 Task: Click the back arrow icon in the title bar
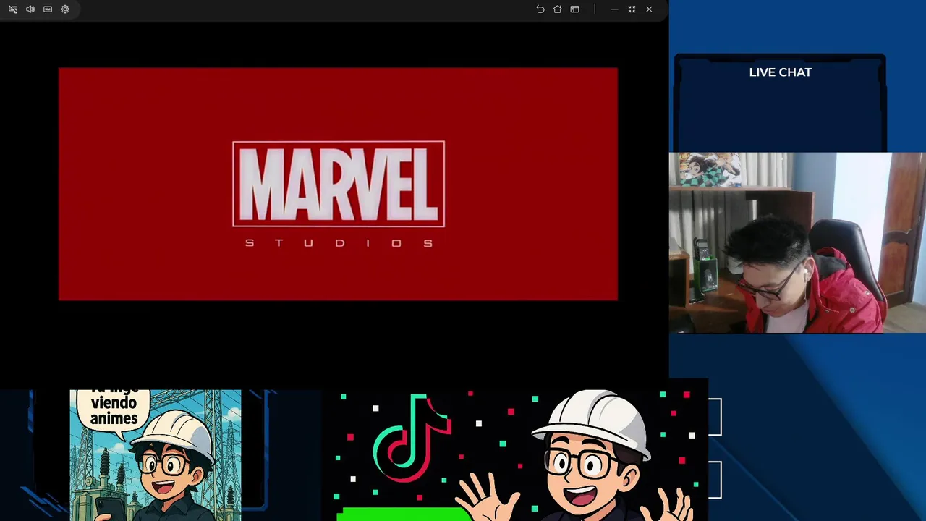(540, 9)
